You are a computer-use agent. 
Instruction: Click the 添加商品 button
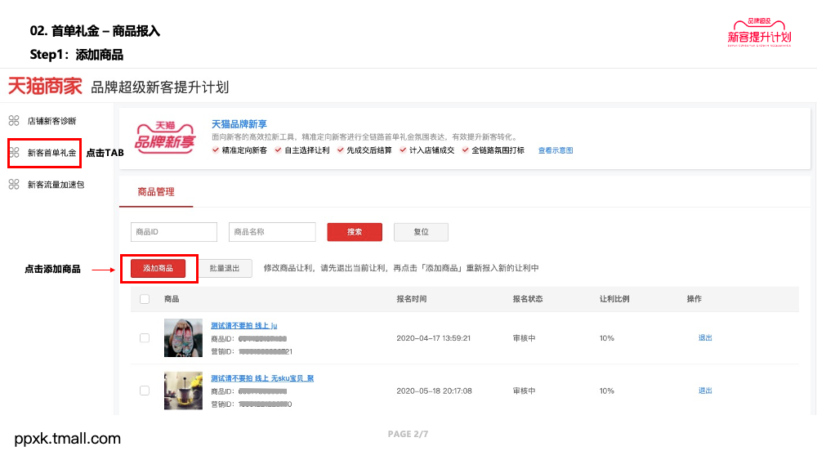click(x=158, y=268)
